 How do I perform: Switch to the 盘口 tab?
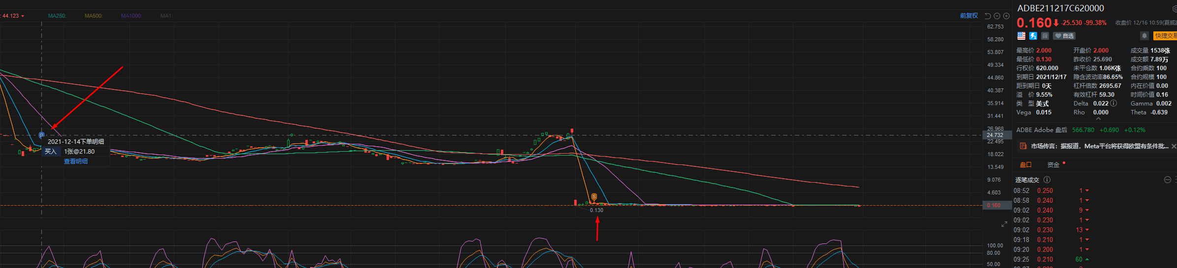tap(1025, 165)
